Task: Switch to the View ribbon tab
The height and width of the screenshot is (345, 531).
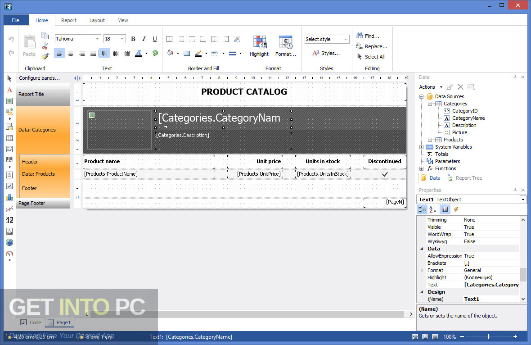Action: (123, 20)
